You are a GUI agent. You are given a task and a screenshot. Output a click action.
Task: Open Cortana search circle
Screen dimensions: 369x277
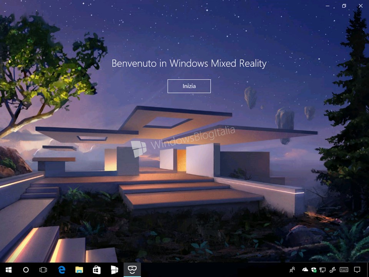tap(26, 270)
